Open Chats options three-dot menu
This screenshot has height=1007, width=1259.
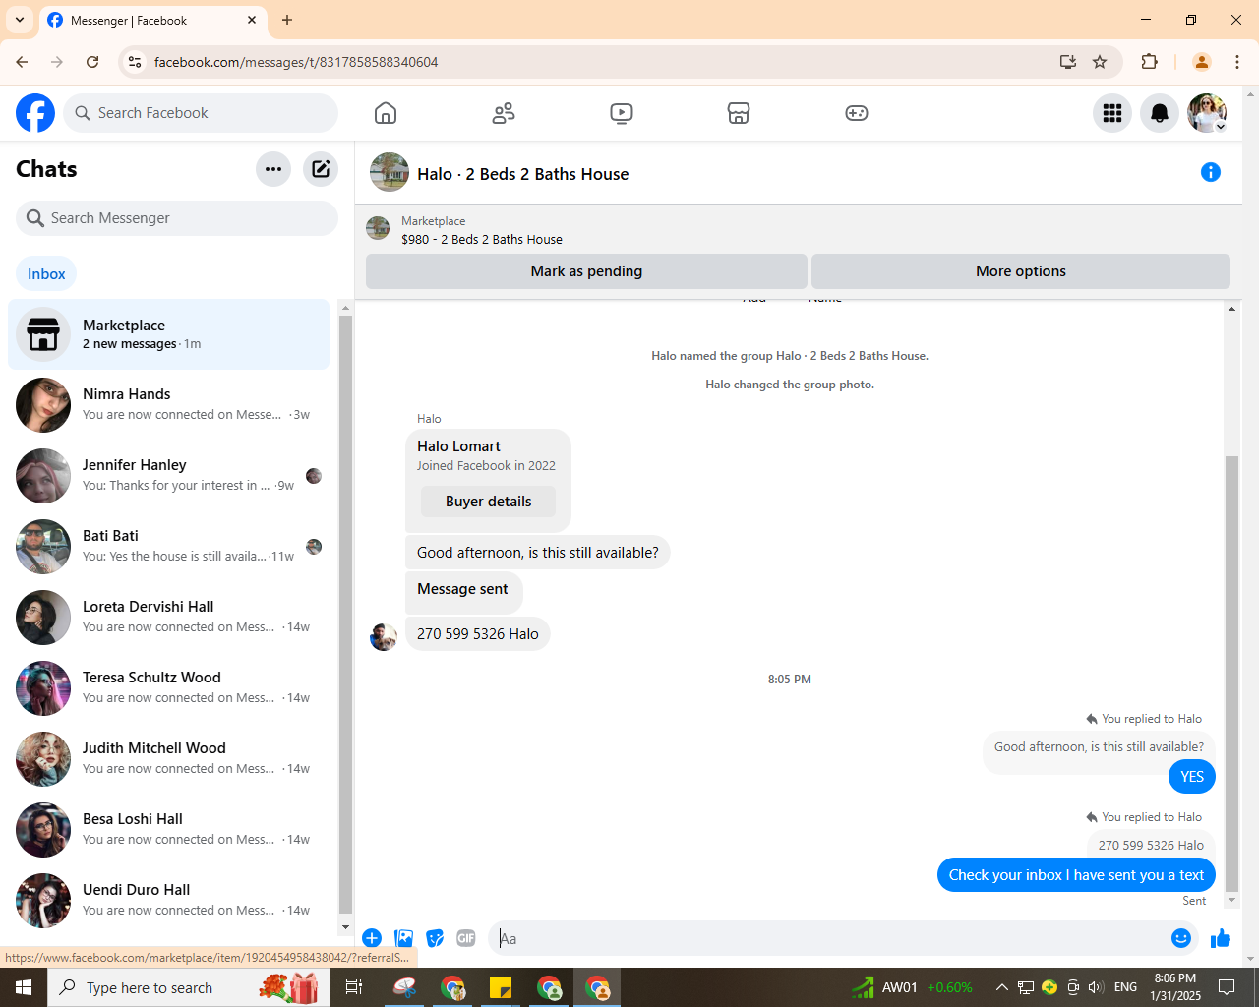point(273,169)
